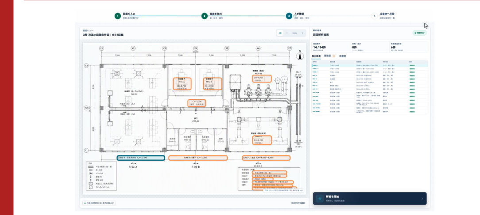Click the 3階 冷温水配管条件図 title
This screenshot has height=215, width=480.
103,35
